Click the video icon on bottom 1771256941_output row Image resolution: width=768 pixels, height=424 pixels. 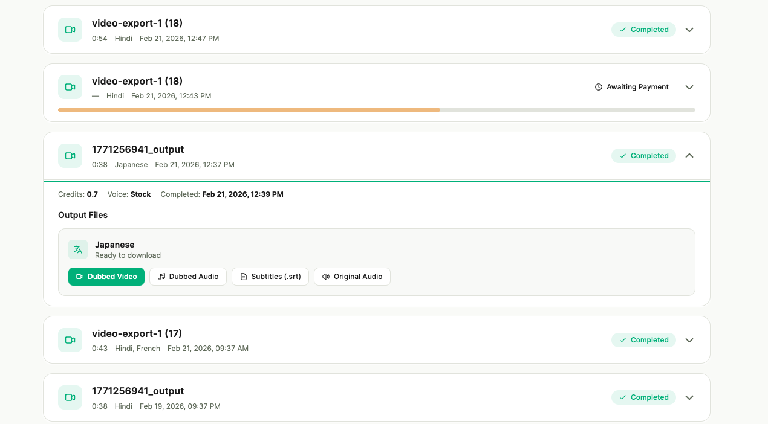coord(70,397)
